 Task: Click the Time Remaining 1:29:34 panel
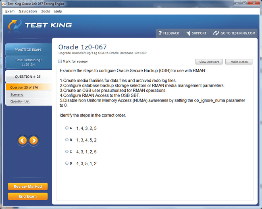pyautogui.click(x=29, y=62)
